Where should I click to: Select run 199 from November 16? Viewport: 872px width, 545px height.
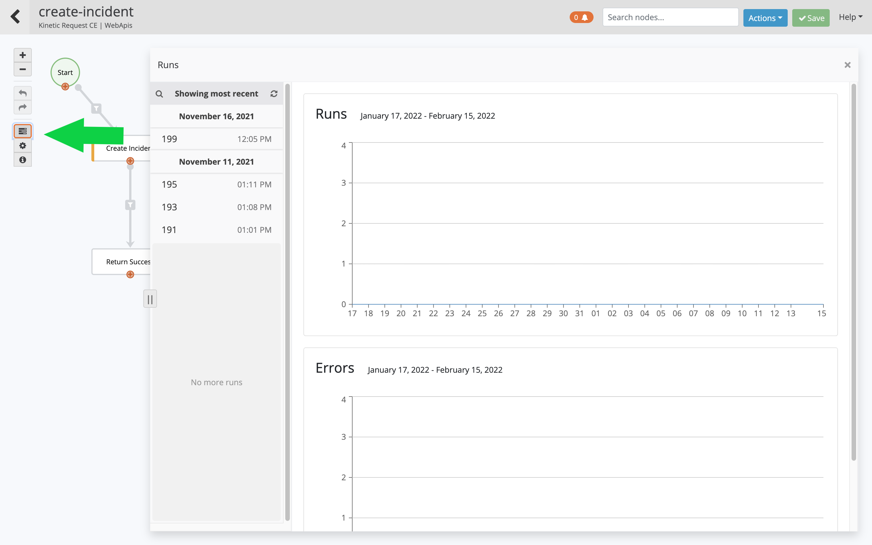pos(216,139)
